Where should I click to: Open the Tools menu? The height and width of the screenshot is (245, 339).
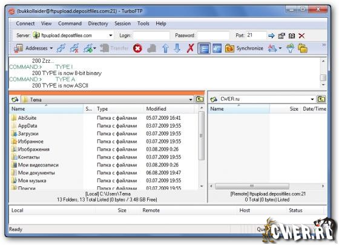coord(143,24)
